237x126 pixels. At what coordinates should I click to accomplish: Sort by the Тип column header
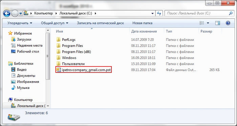[169, 31]
